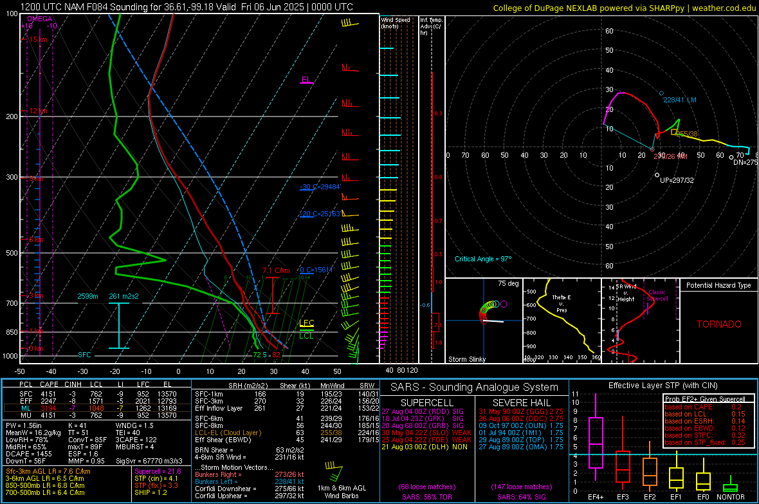Select the highlighted ML parcel row
Image resolution: width=759 pixels, height=504 pixels.
tap(97, 408)
